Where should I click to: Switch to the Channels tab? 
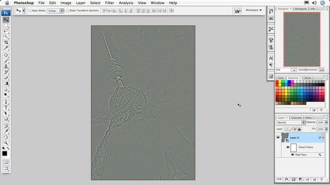296,118
